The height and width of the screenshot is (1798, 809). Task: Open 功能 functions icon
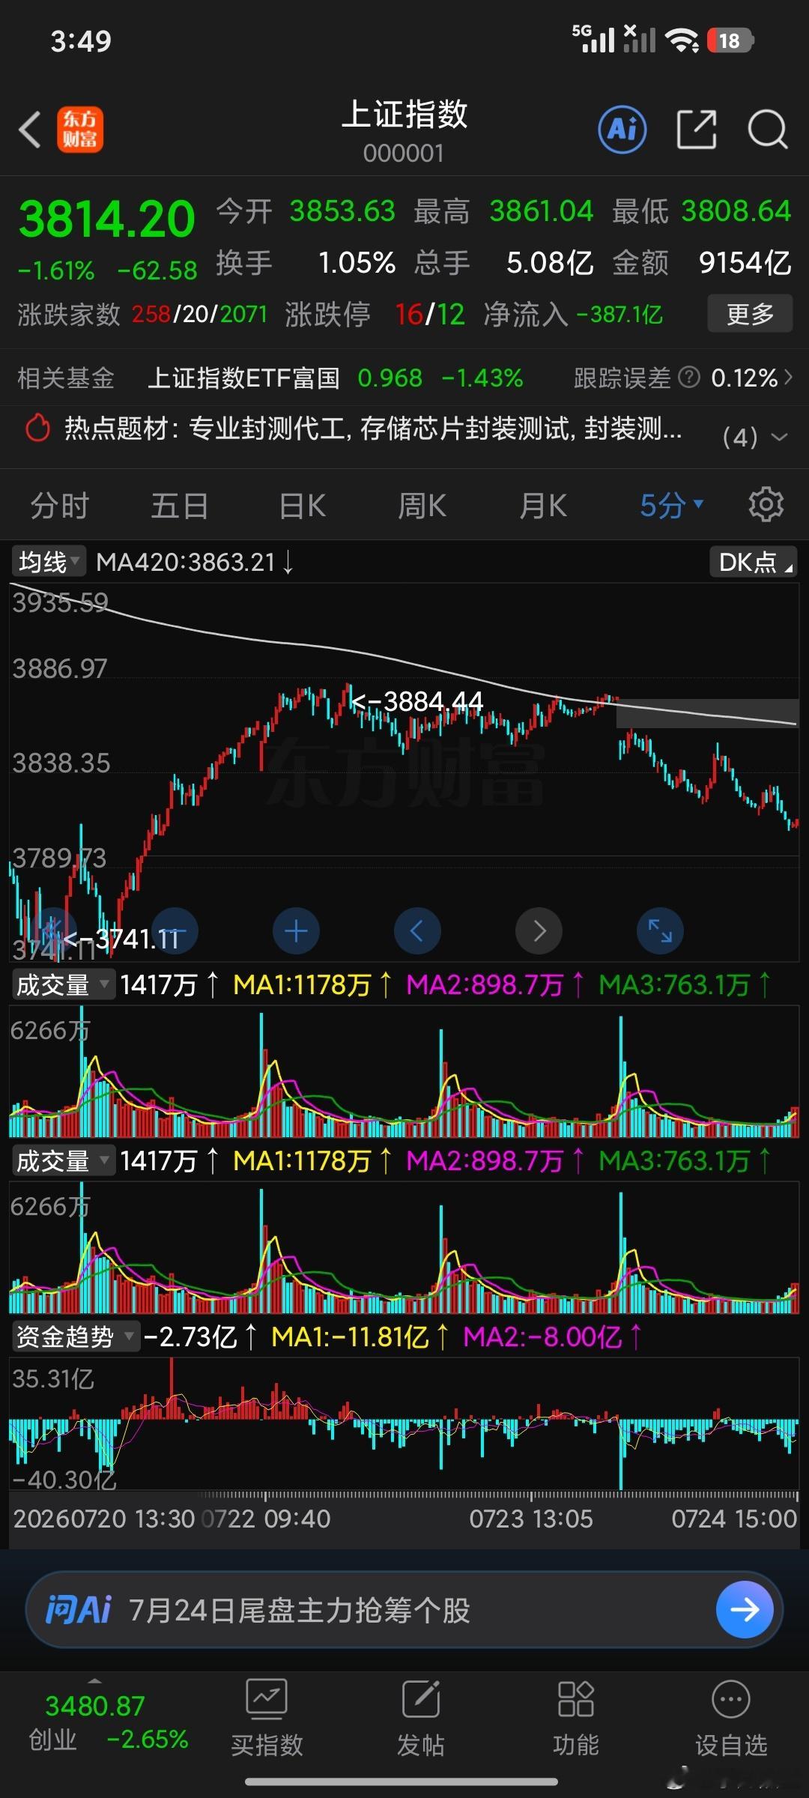coord(575,1718)
